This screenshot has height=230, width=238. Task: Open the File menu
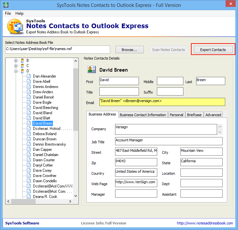pyautogui.click(x=8, y=13)
